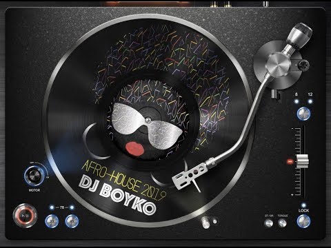Click the MOTOR label
Viewport: 331px width, 248px height.
tap(34, 190)
